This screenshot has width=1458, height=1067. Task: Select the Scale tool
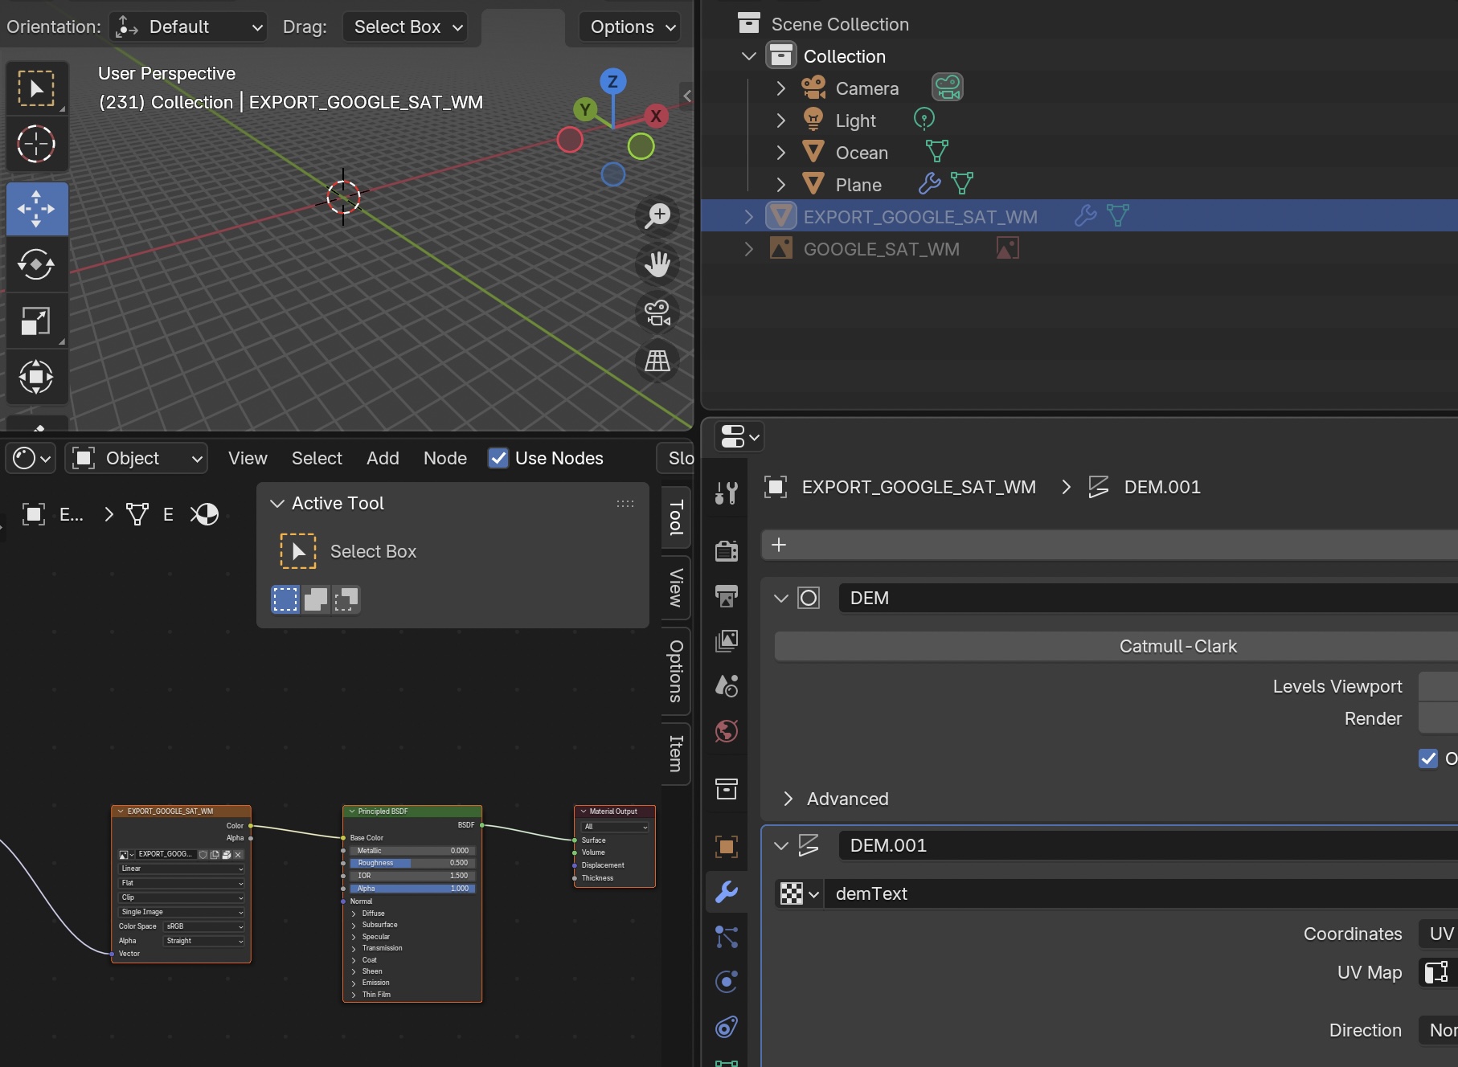pyautogui.click(x=36, y=321)
